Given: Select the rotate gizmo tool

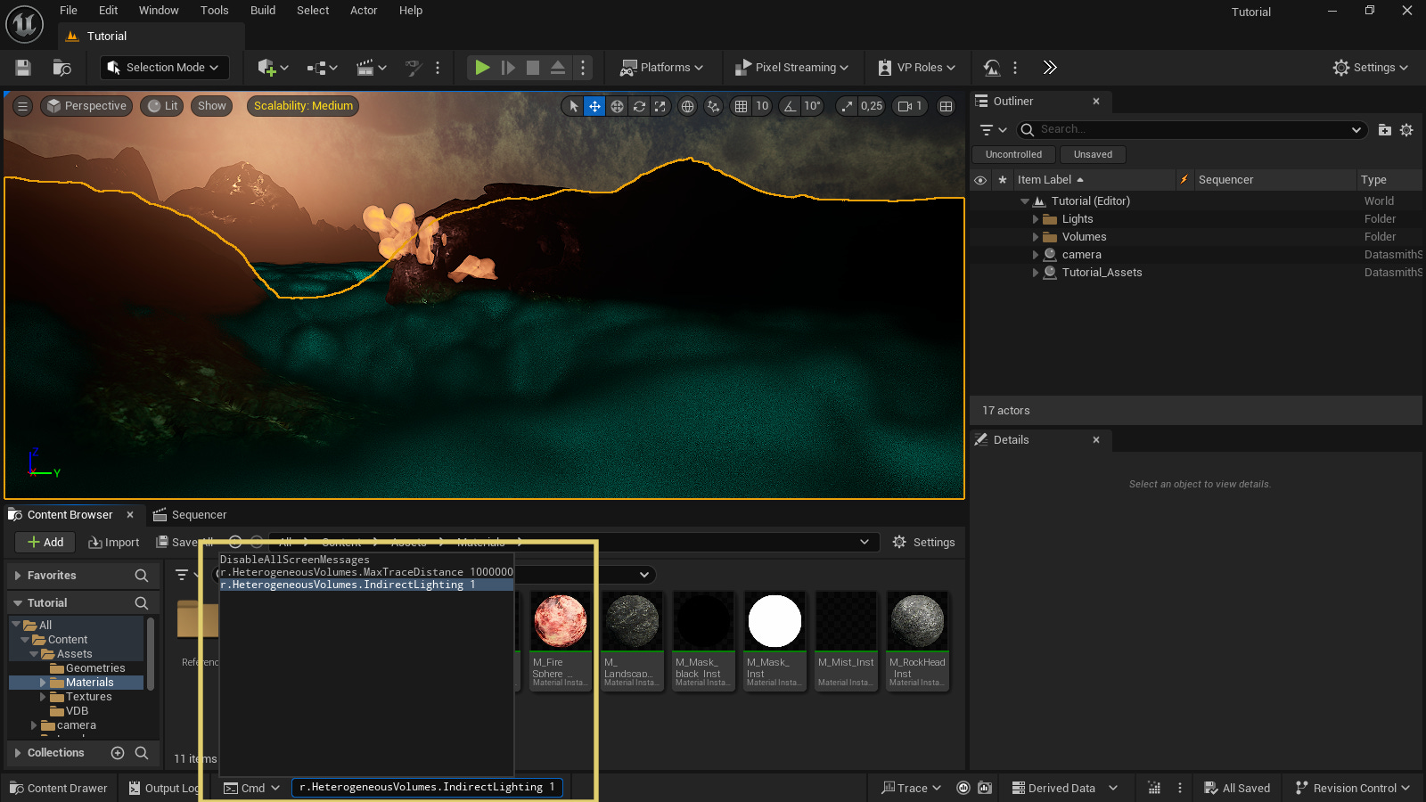Looking at the screenshot, I should coord(639,106).
